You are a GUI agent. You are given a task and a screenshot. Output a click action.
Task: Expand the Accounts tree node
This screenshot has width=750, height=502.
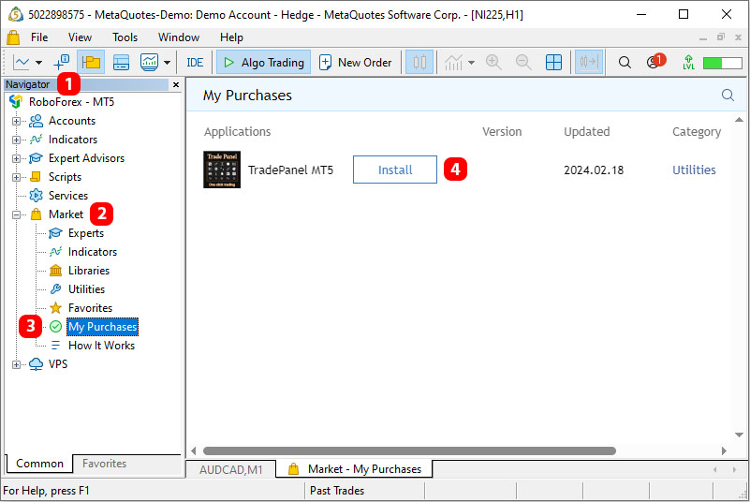click(x=16, y=121)
